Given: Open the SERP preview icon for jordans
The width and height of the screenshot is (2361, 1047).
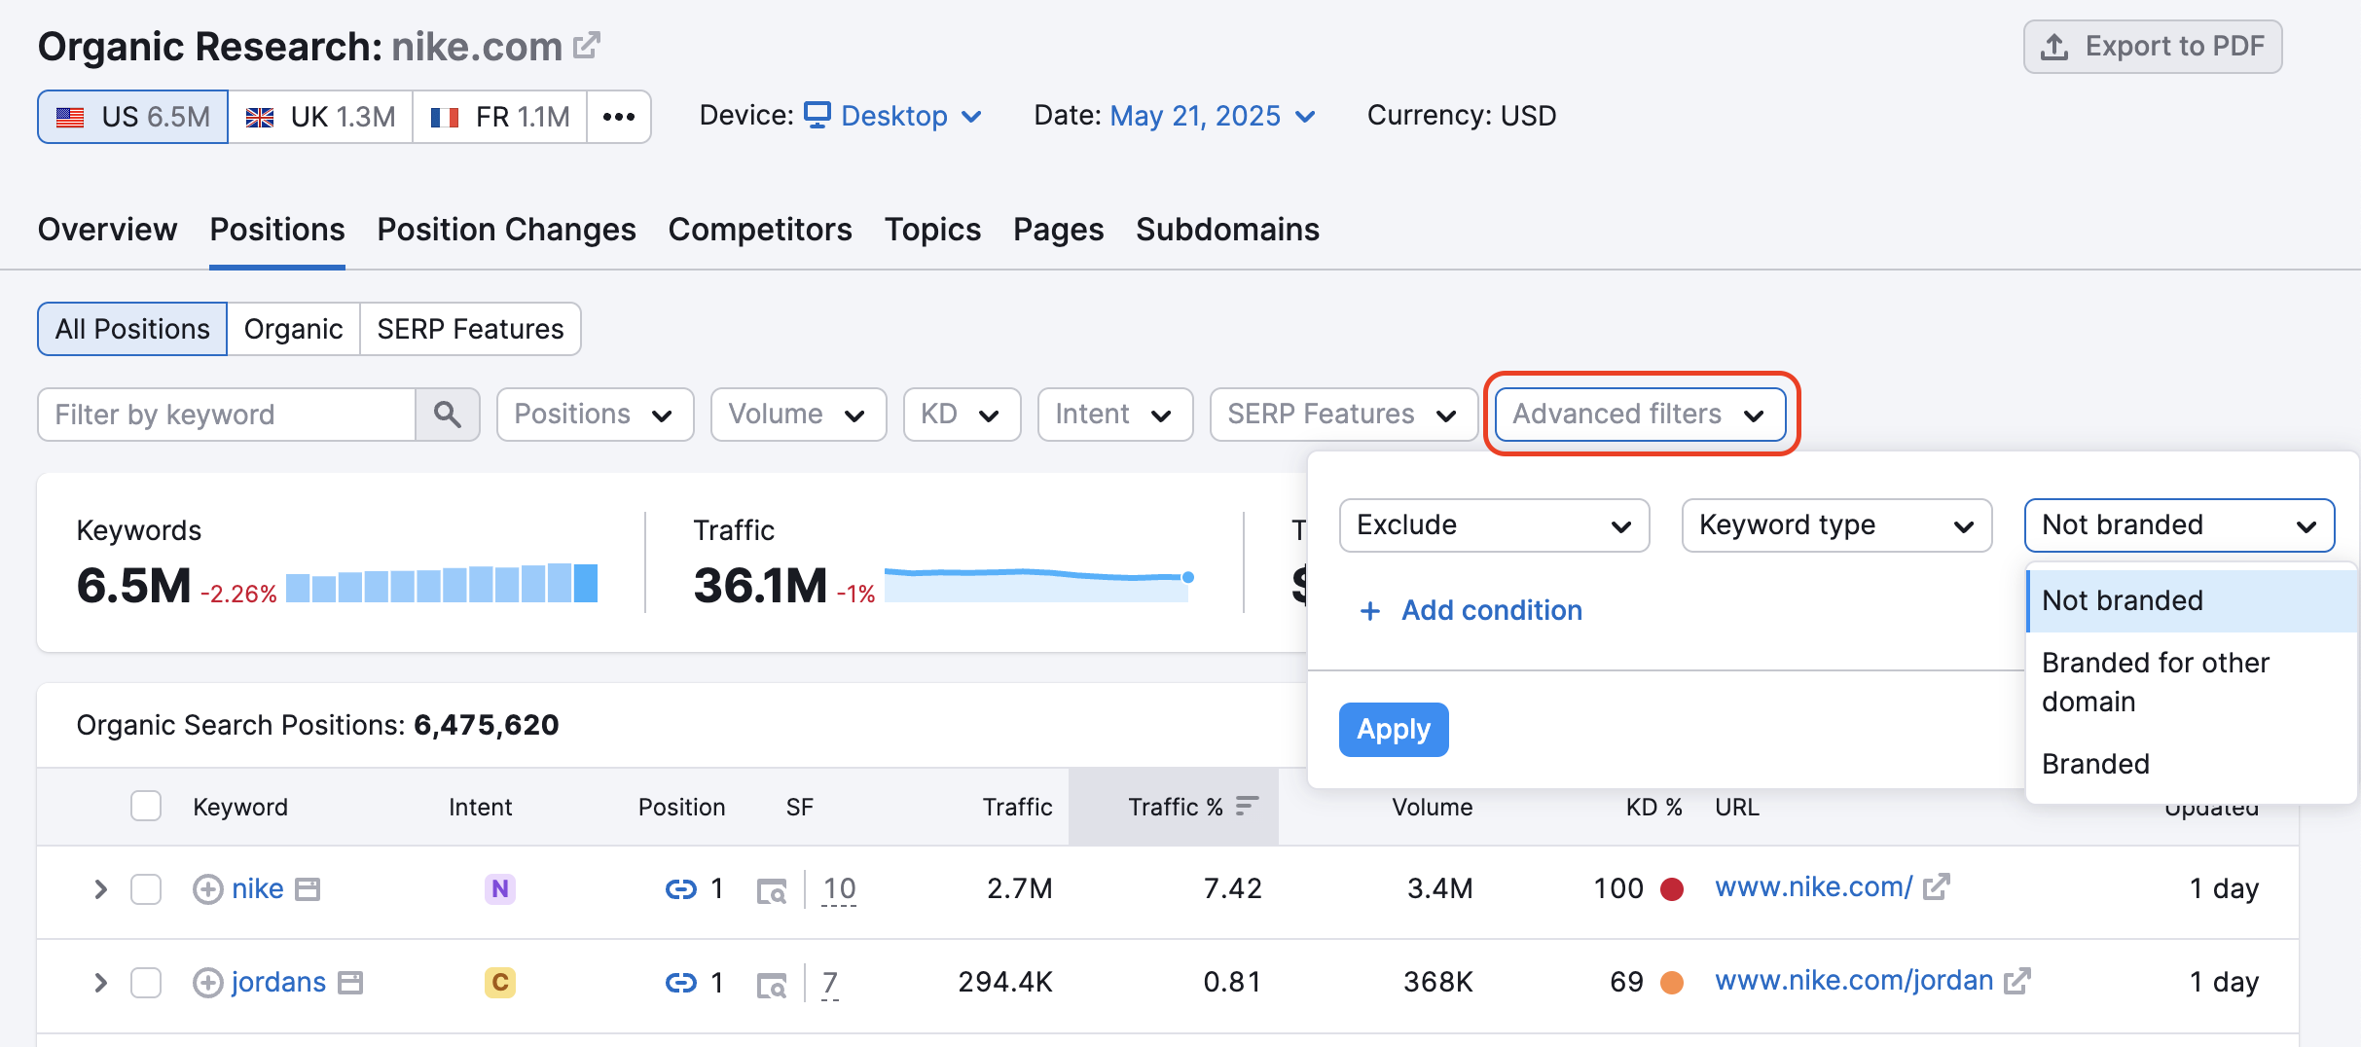Looking at the screenshot, I should coord(773,983).
